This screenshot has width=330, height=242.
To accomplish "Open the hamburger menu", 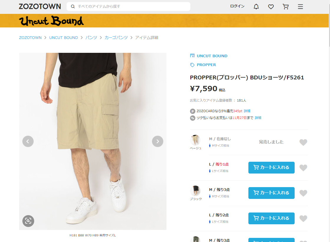I will coord(300,7).
